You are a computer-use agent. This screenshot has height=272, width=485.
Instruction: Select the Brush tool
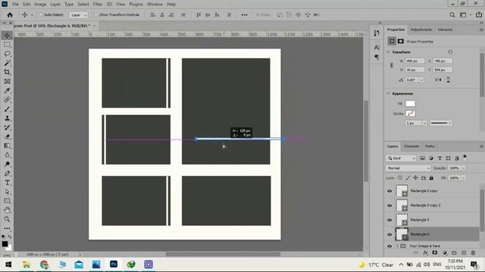(7, 109)
